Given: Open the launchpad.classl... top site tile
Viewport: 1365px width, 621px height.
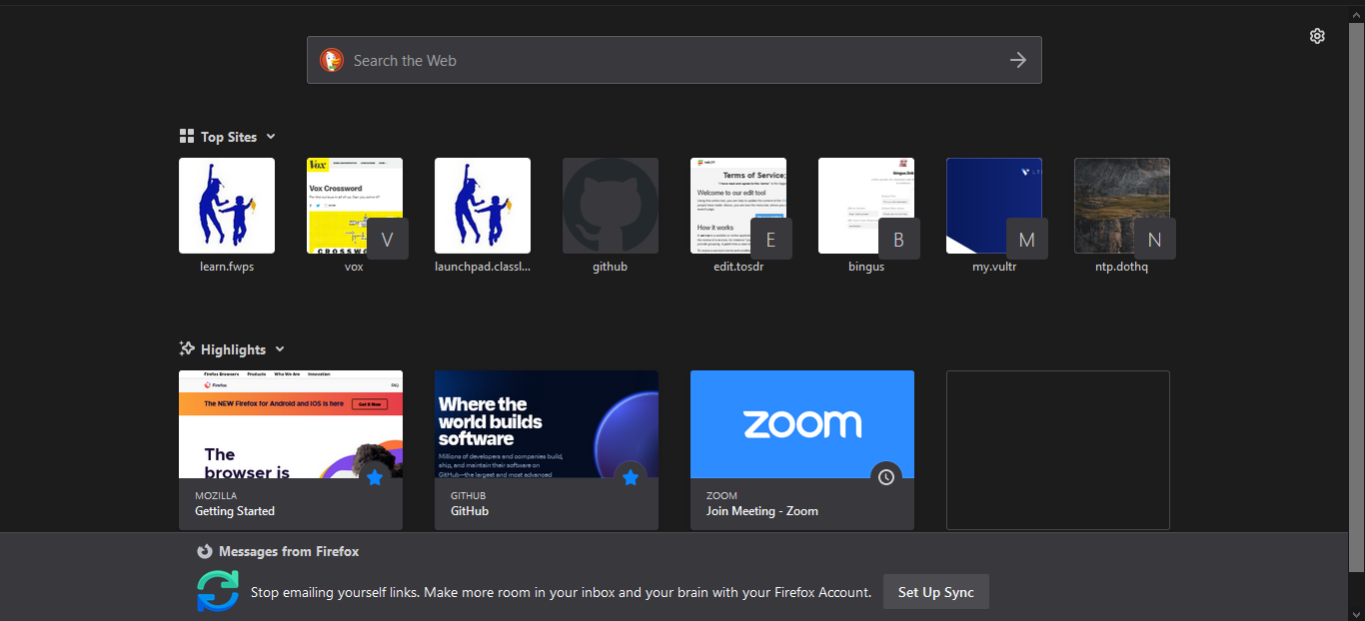Looking at the screenshot, I should [x=483, y=206].
